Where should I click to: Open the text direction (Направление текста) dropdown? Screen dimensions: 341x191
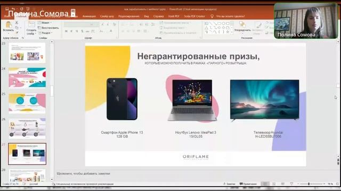coord(175,22)
